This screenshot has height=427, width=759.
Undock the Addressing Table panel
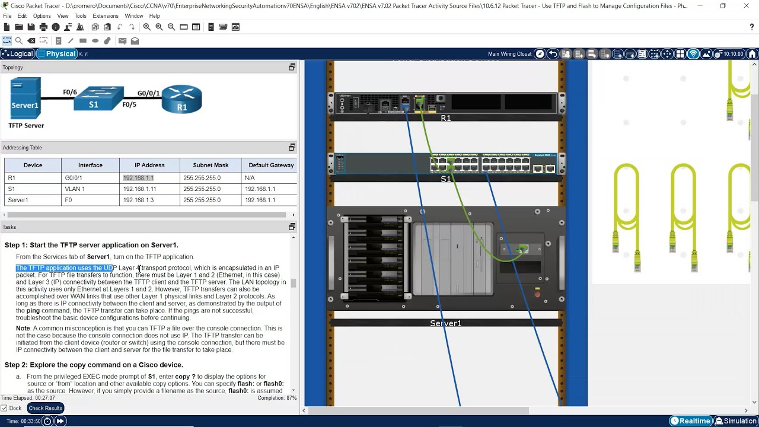tap(292, 147)
